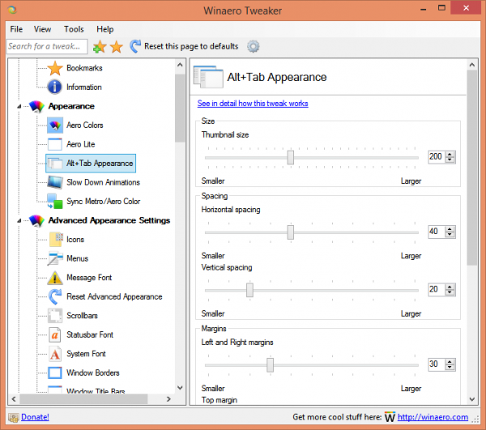The width and height of the screenshot is (486, 430).
Task: Decrease Horizontal spacing with spinner down arrow
Action: point(450,235)
